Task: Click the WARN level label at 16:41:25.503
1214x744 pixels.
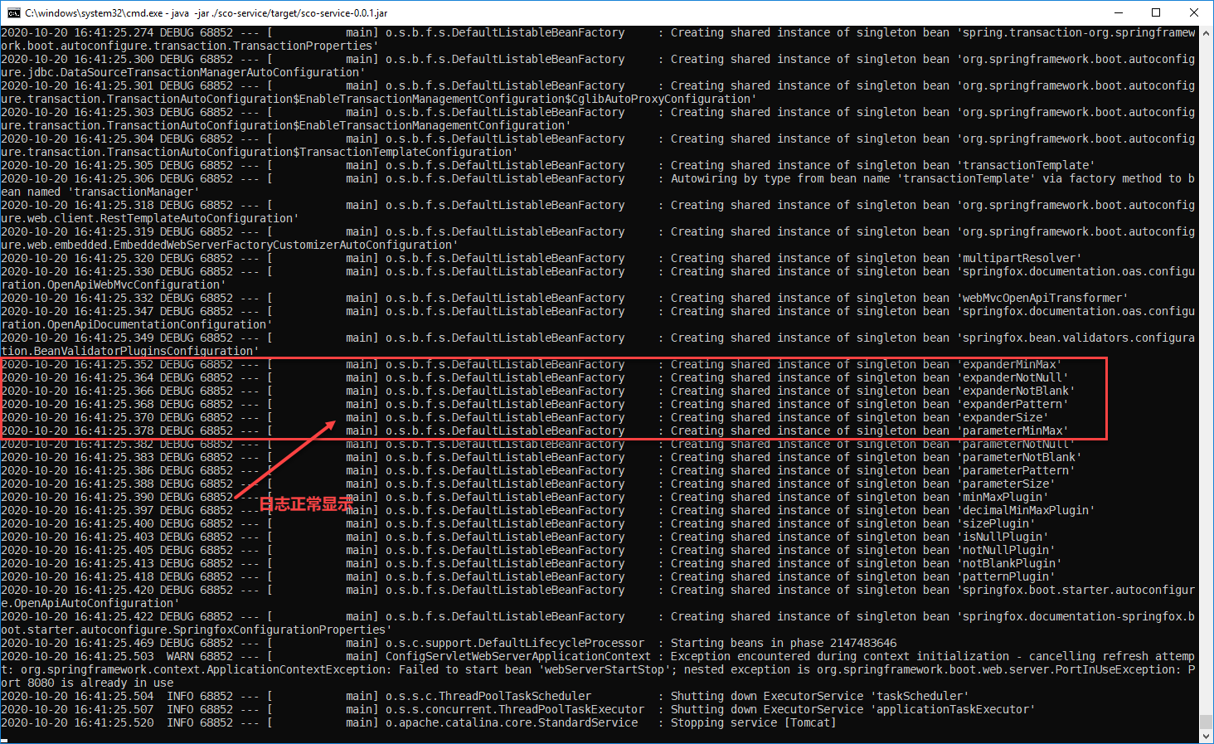Action: (x=180, y=657)
